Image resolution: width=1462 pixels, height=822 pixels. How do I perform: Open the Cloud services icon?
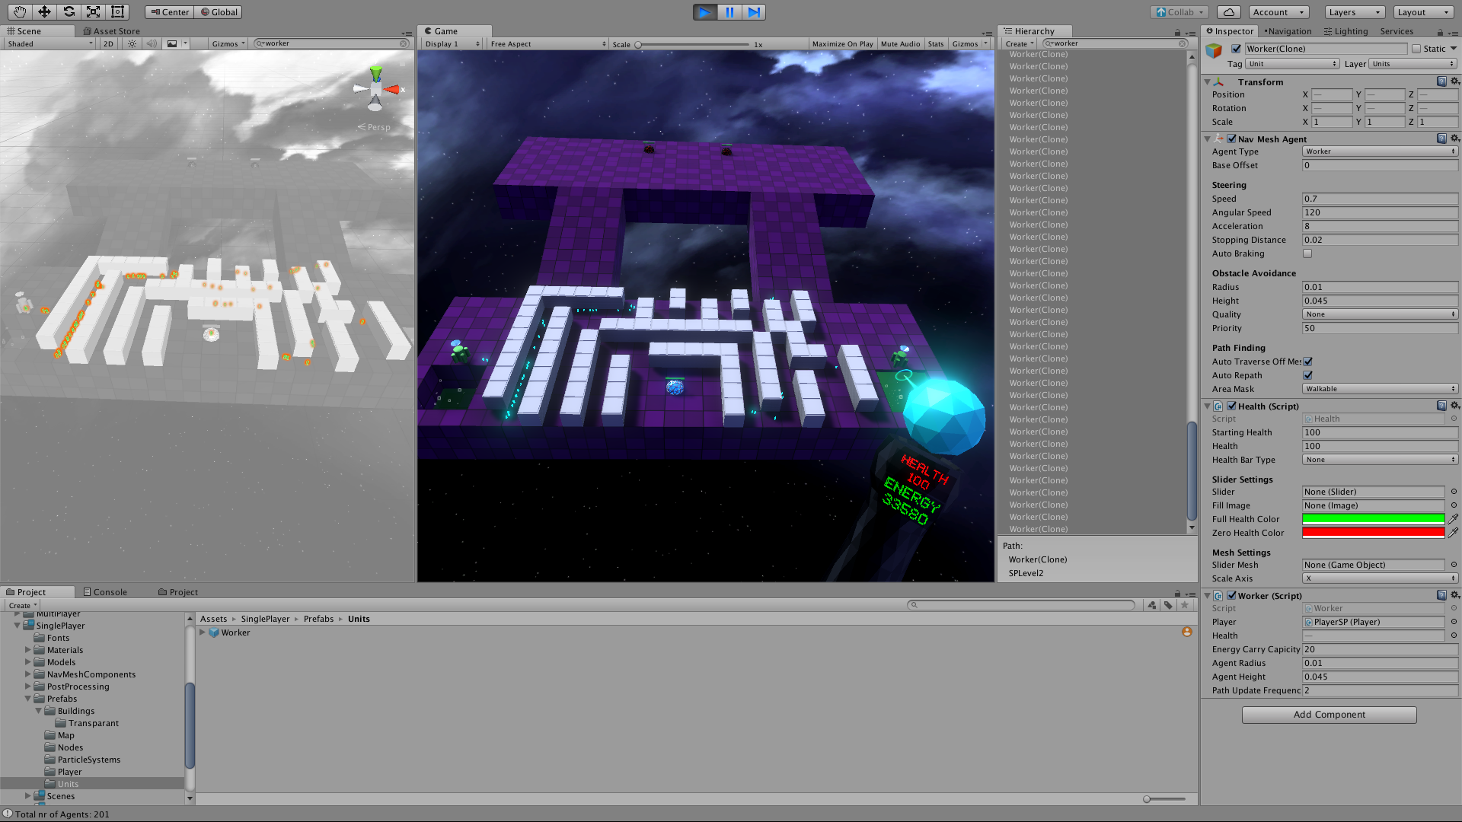tap(1228, 12)
